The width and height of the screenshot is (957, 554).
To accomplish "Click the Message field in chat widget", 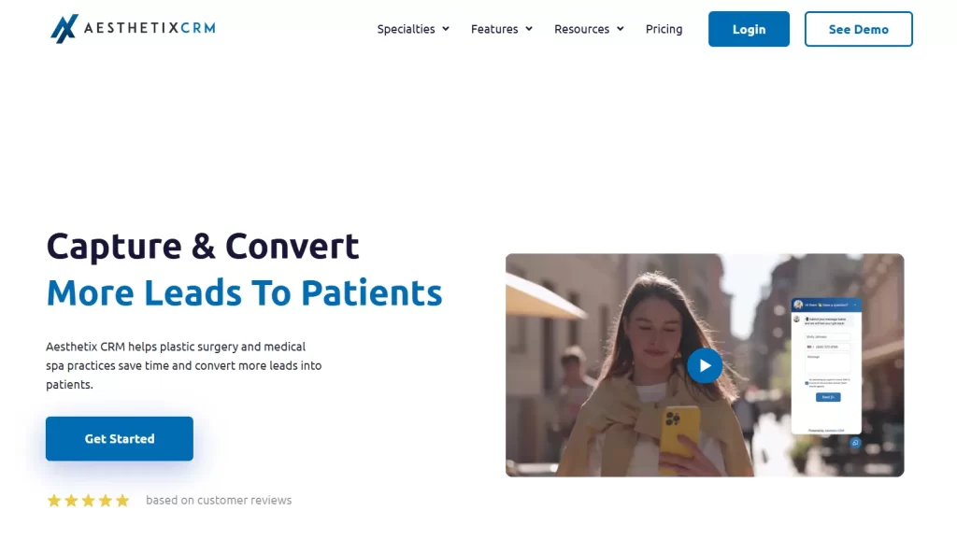I will pos(828,362).
